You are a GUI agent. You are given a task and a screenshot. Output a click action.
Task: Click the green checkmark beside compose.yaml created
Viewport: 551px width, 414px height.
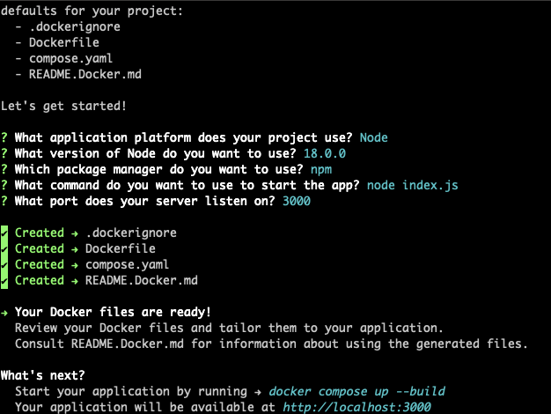(4, 265)
